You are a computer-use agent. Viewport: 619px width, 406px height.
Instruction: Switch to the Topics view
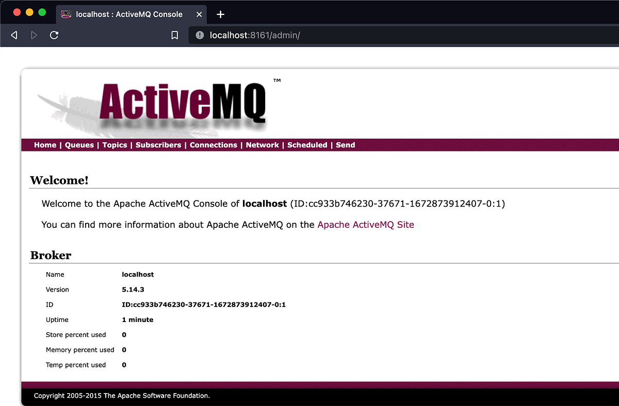(115, 145)
